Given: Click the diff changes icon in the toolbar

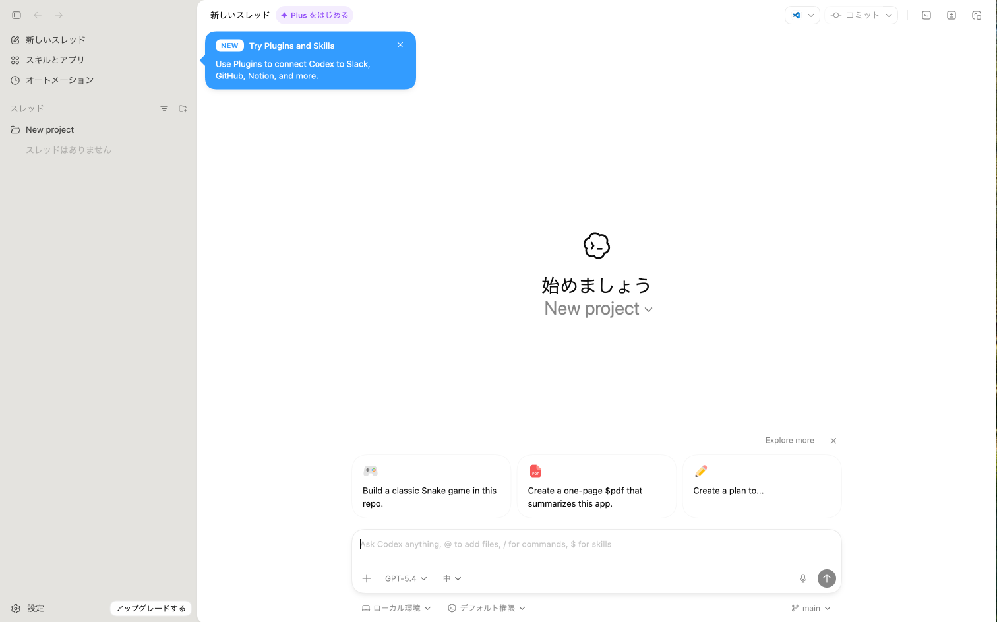Looking at the screenshot, I should click(x=951, y=15).
